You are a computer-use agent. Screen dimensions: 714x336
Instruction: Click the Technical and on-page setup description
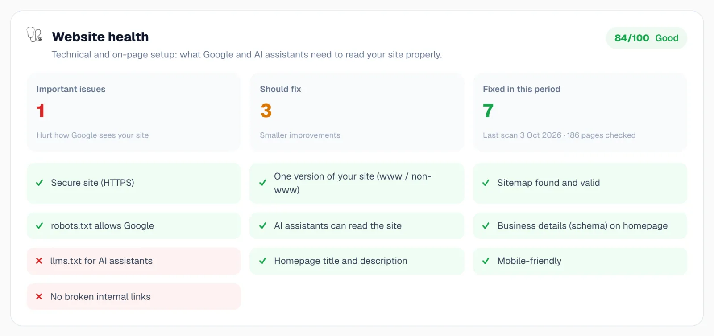pos(247,54)
